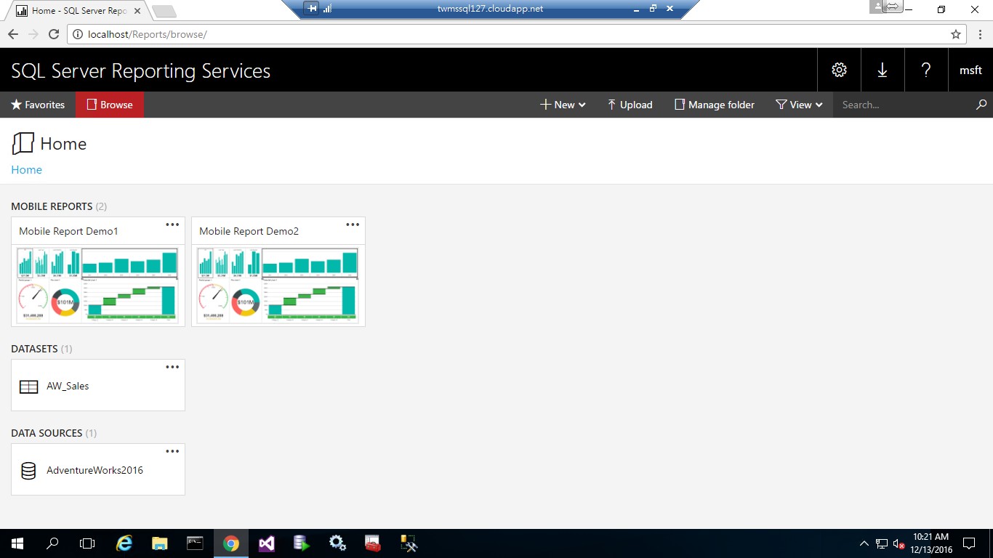Open the Mobile Report Demo2 title
993x558 pixels.
(249, 231)
